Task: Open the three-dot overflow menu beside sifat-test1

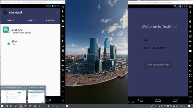Action: [x=57, y=12]
